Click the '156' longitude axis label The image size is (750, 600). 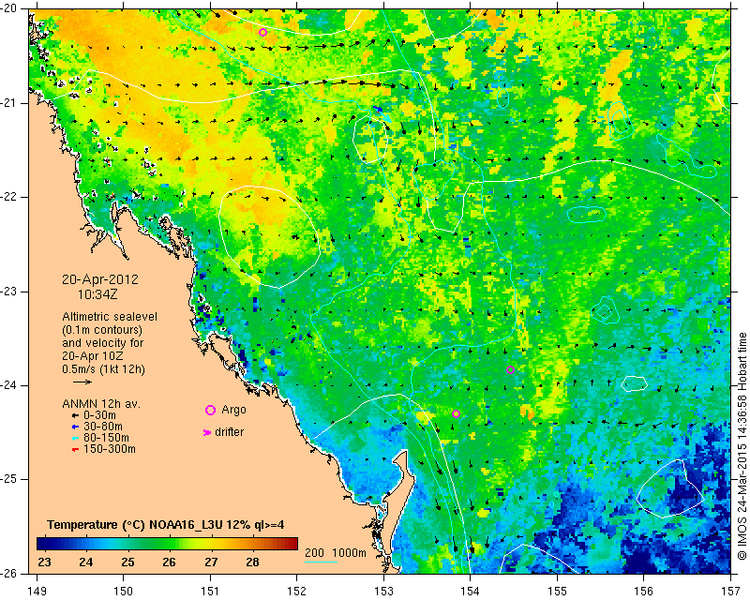point(644,591)
